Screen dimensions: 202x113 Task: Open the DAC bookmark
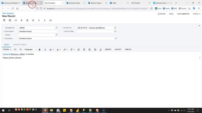(174, 8)
